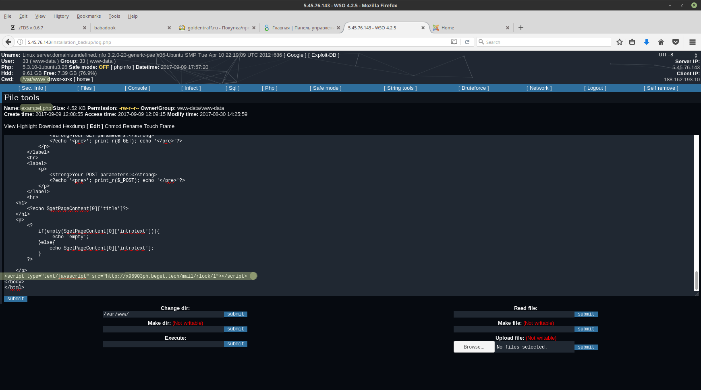Viewport: 701px width, 390px height.
Task: Click the Read file input field
Action: click(514, 314)
